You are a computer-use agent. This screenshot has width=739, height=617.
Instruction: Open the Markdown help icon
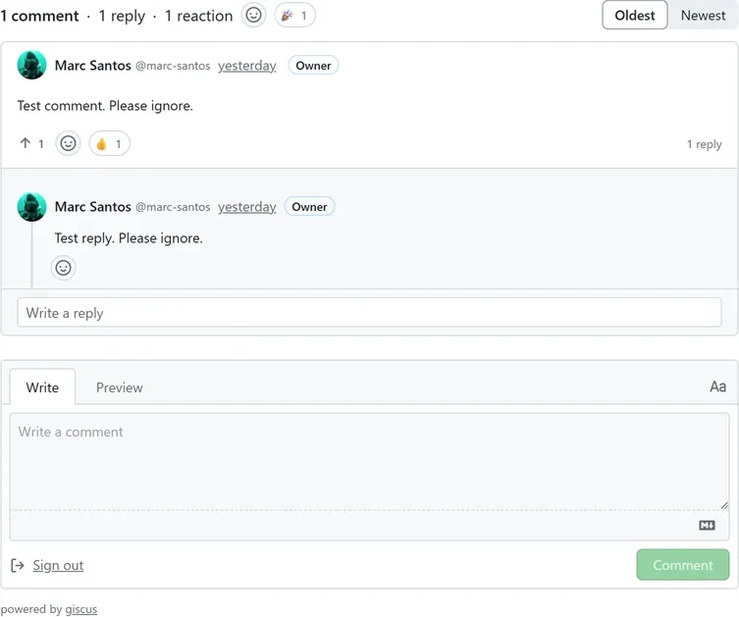(707, 525)
